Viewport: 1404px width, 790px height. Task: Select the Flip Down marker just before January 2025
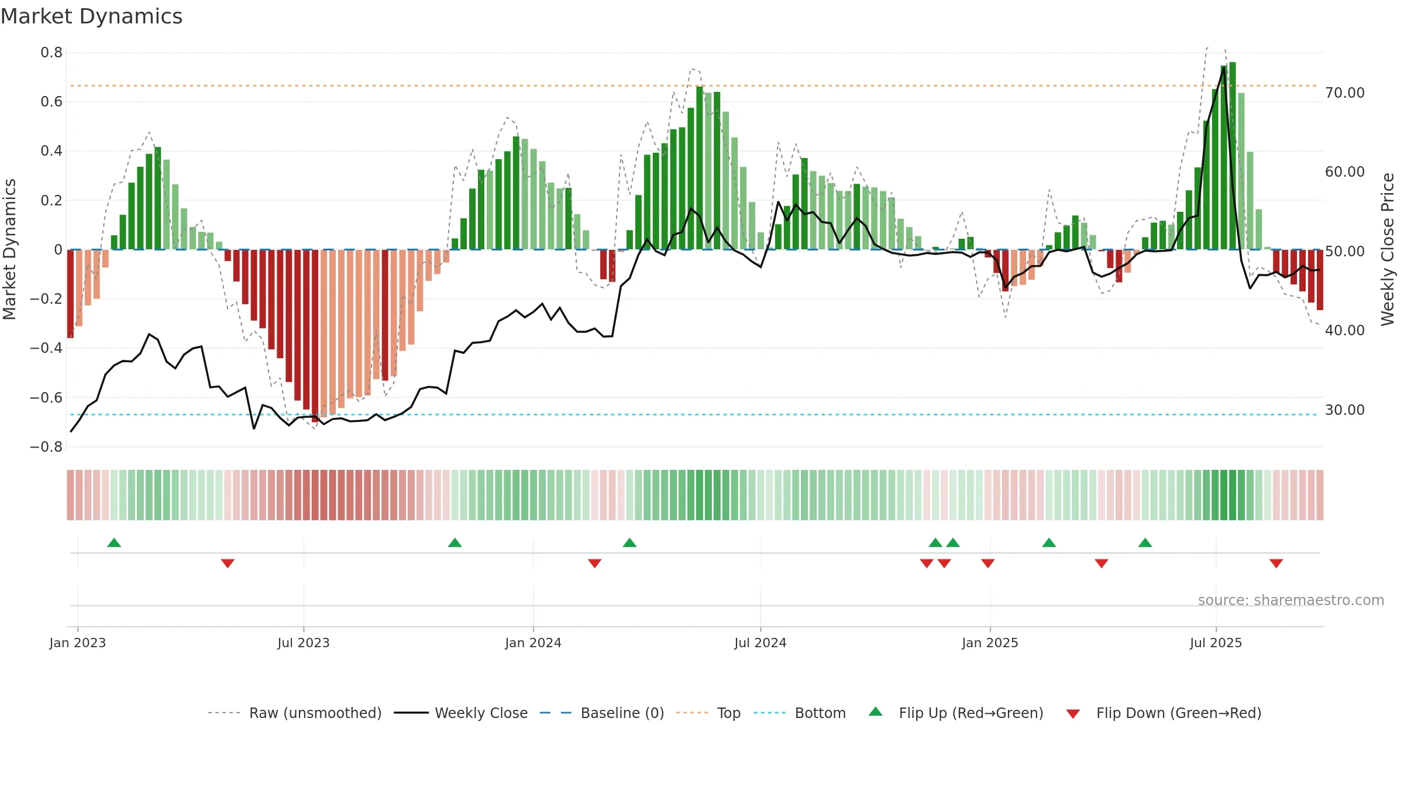pyautogui.click(x=988, y=563)
